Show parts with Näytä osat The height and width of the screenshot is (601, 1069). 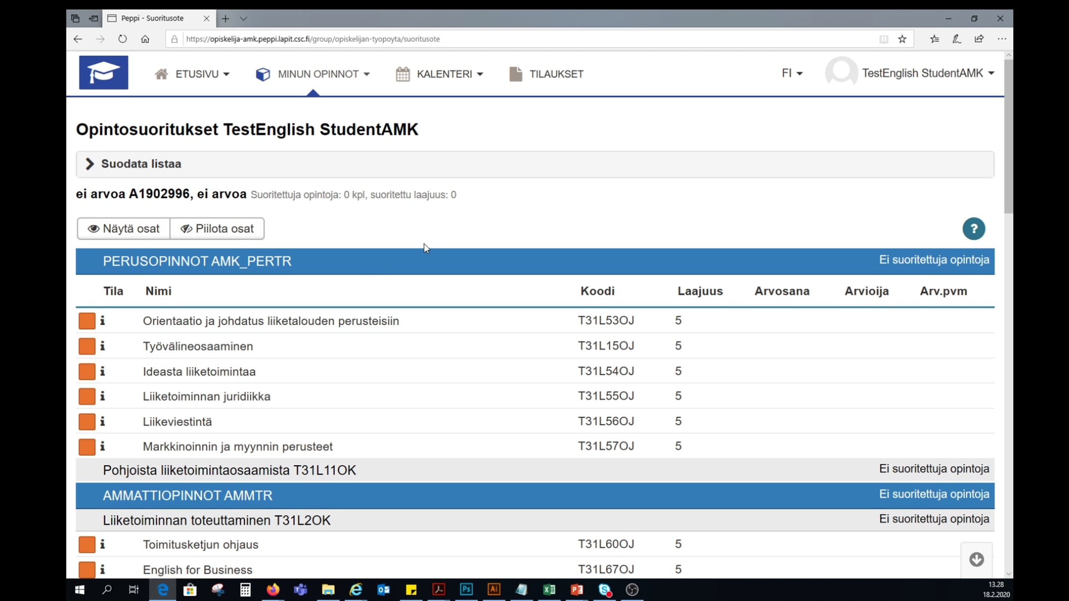123,229
